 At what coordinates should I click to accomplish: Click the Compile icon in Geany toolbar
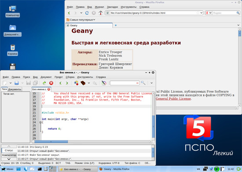click(x=76, y=83)
